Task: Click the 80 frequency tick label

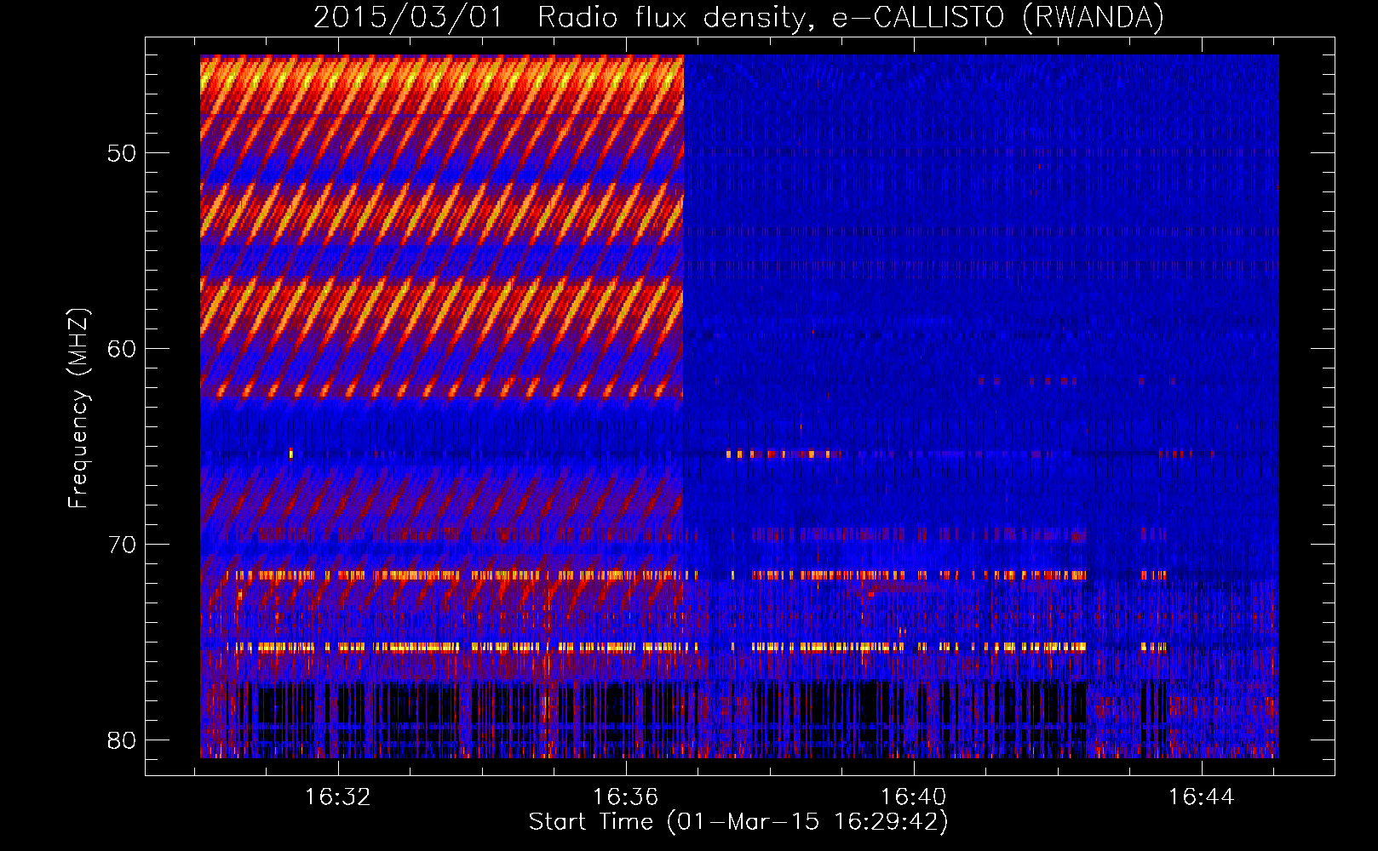Action: [x=122, y=740]
